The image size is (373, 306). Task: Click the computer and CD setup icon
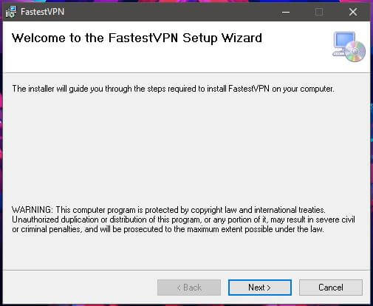[349, 47]
